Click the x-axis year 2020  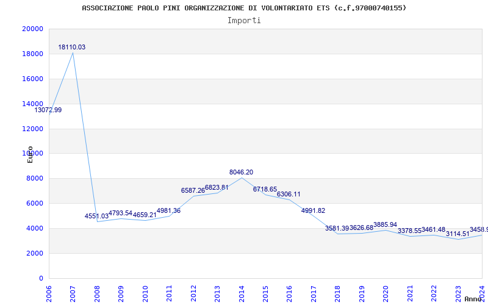pyautogui.click(x=386, y=293)
